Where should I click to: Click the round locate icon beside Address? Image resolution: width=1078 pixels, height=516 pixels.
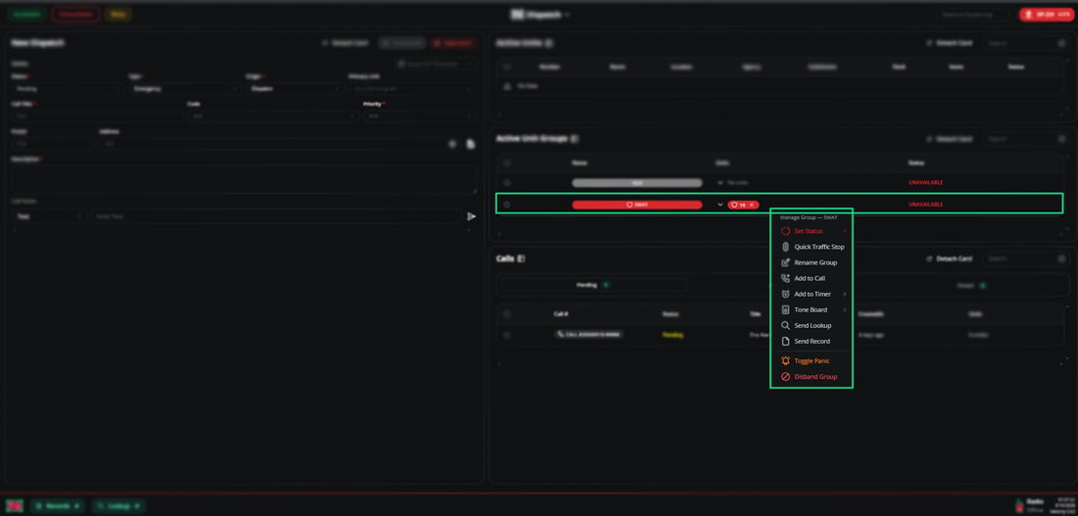(453, 144)
